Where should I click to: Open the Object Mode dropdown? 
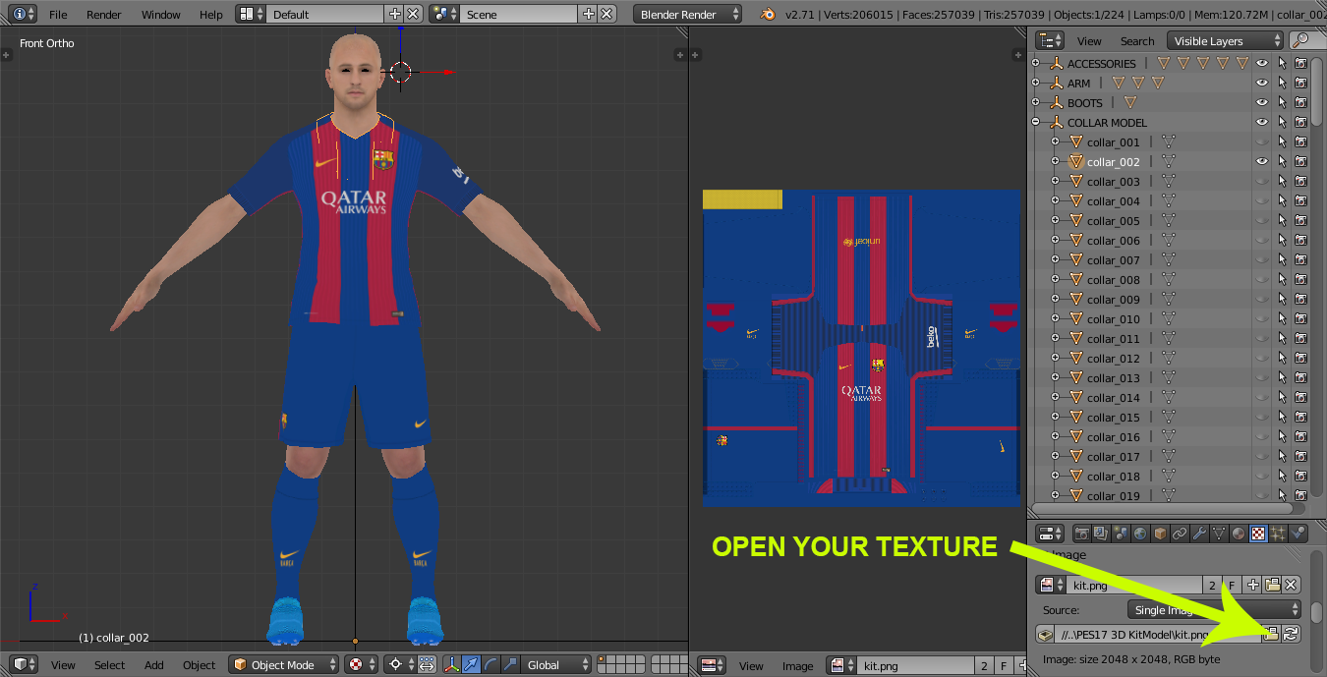tap(284, 665)
